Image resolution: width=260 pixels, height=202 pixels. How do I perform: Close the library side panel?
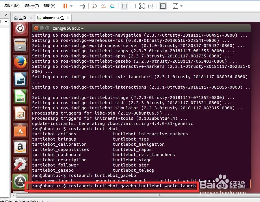[6, 15]
